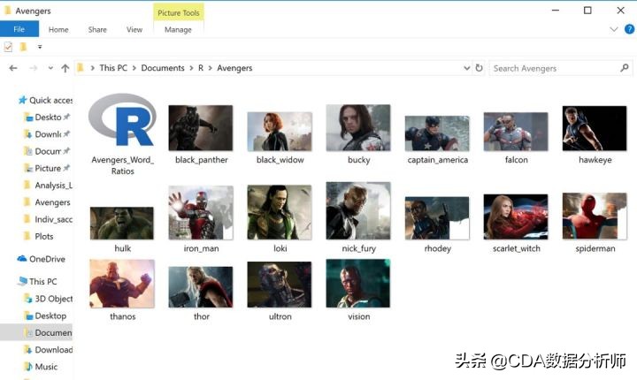Select the rhodey image thumbnail
Screen dimensions: 637x380
tap(437, 218)
